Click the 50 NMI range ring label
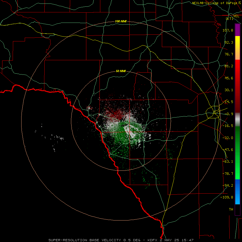Screen dimensions: 242x242 pyautogui.click(x=121, y=71)
